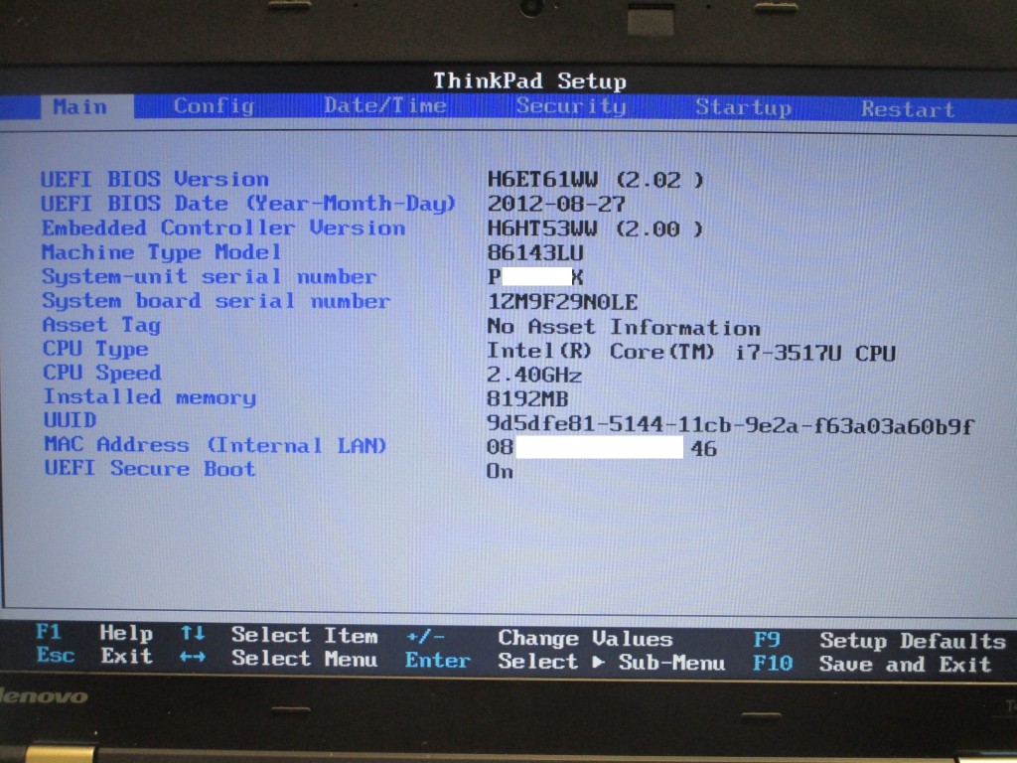Click the CPU Speed label
Image resolution: width=1017 pixels, height=763 pixels.
point(102,374)
